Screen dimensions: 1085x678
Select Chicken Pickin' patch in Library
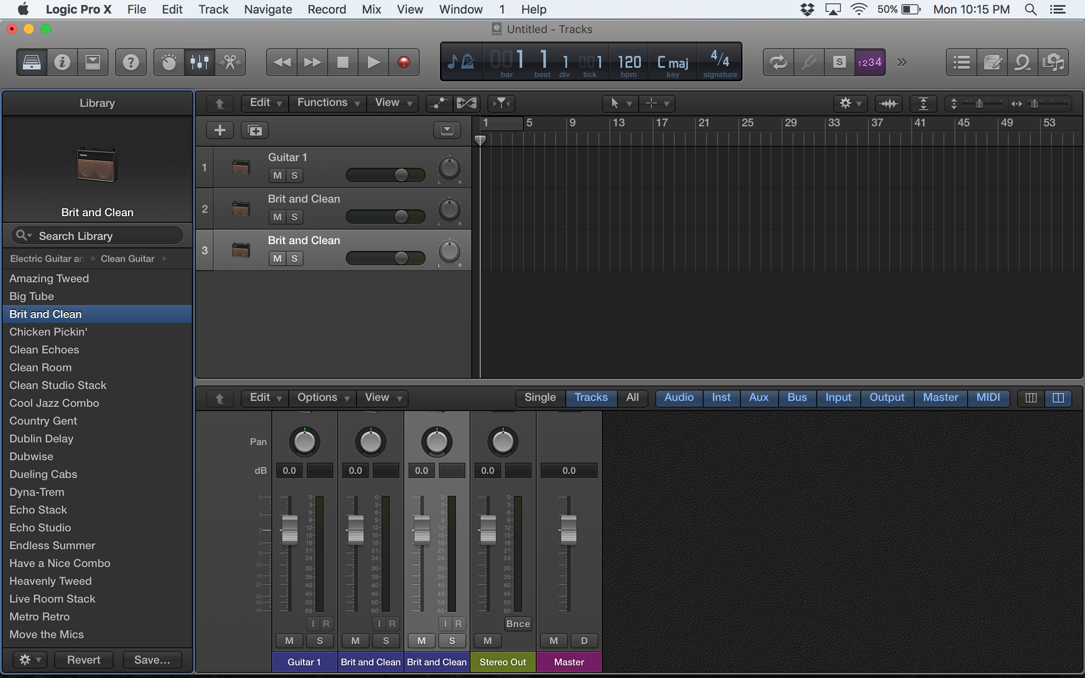coord(97,332)
